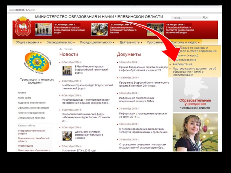Open document Приказ Федеральной службы по надзору
Image resolution: width=231 pixels, height=173 pixels.
(x=143, y=69)
